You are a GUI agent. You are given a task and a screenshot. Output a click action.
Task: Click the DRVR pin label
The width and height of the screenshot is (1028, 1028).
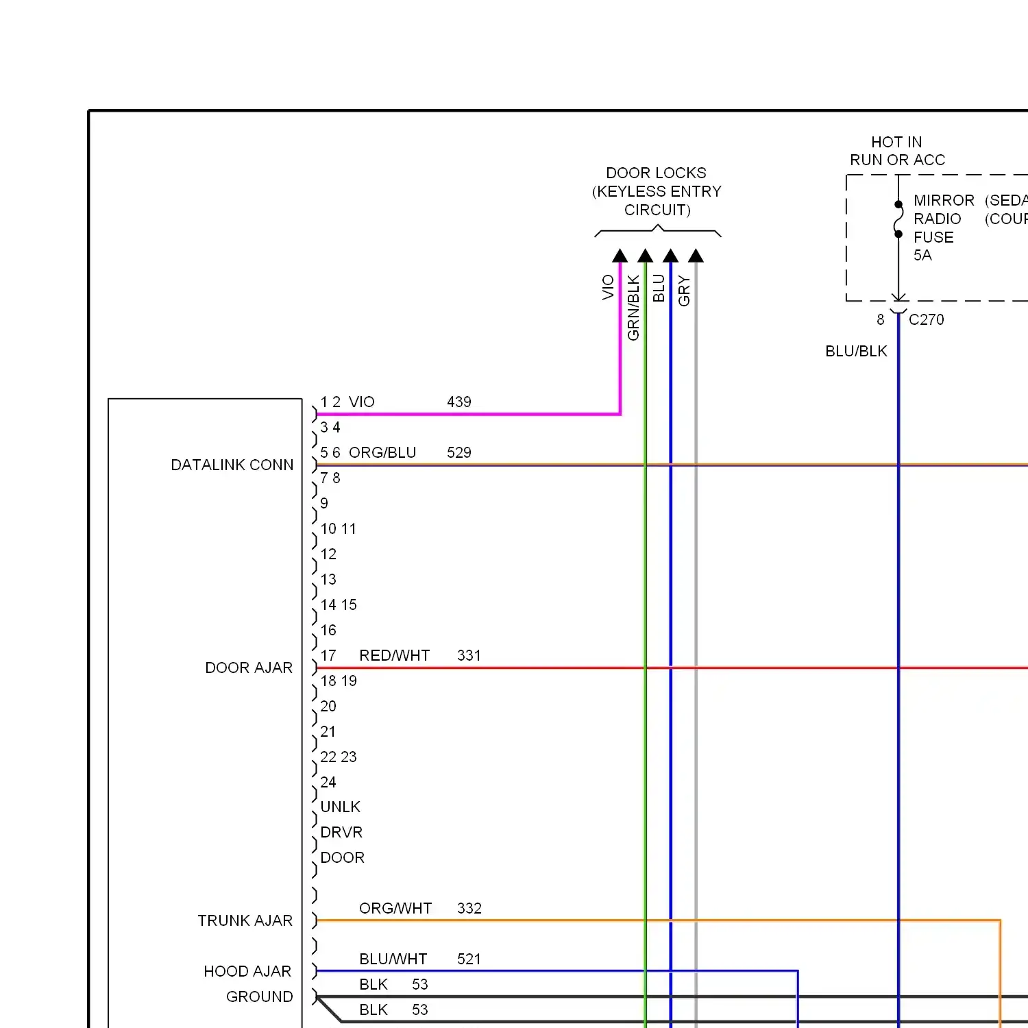[341, 832]
